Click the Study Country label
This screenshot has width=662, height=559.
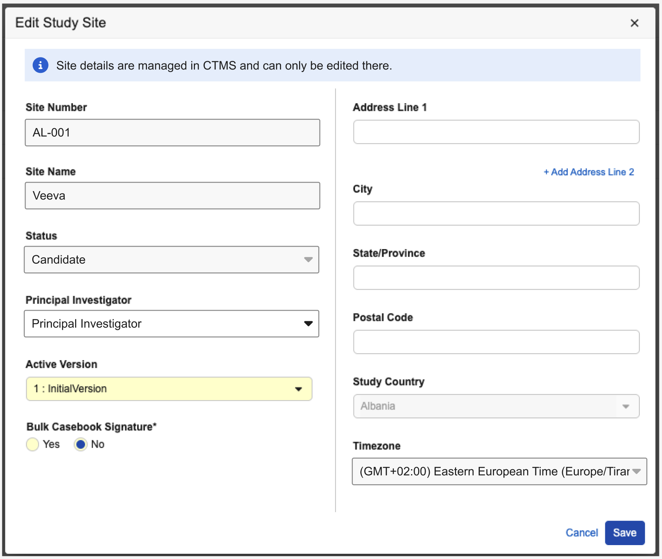pos(389,382)
